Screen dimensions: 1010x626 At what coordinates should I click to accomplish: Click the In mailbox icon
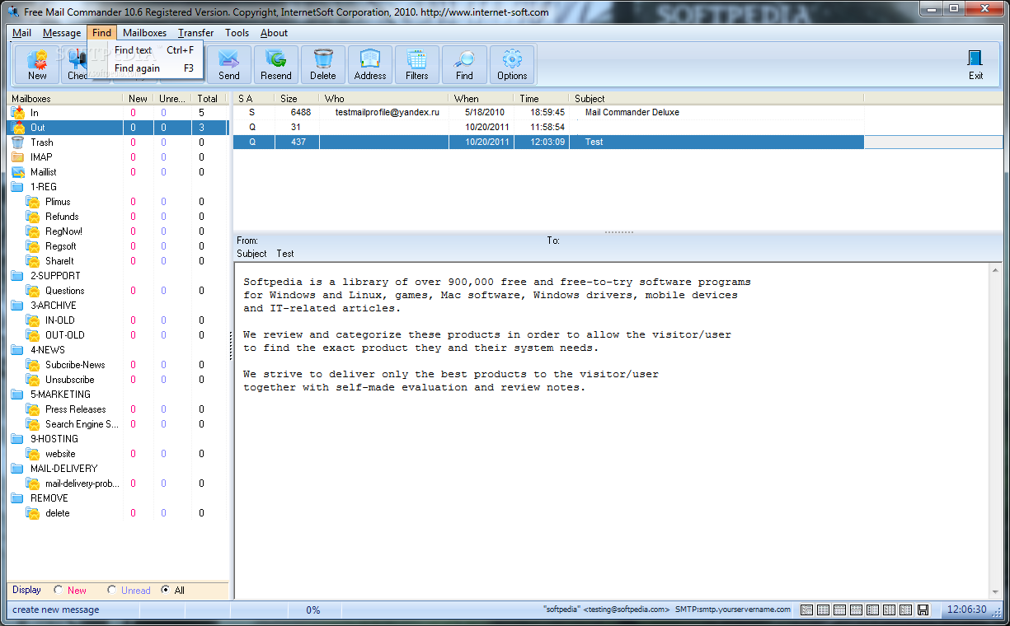tap(18, 113)
